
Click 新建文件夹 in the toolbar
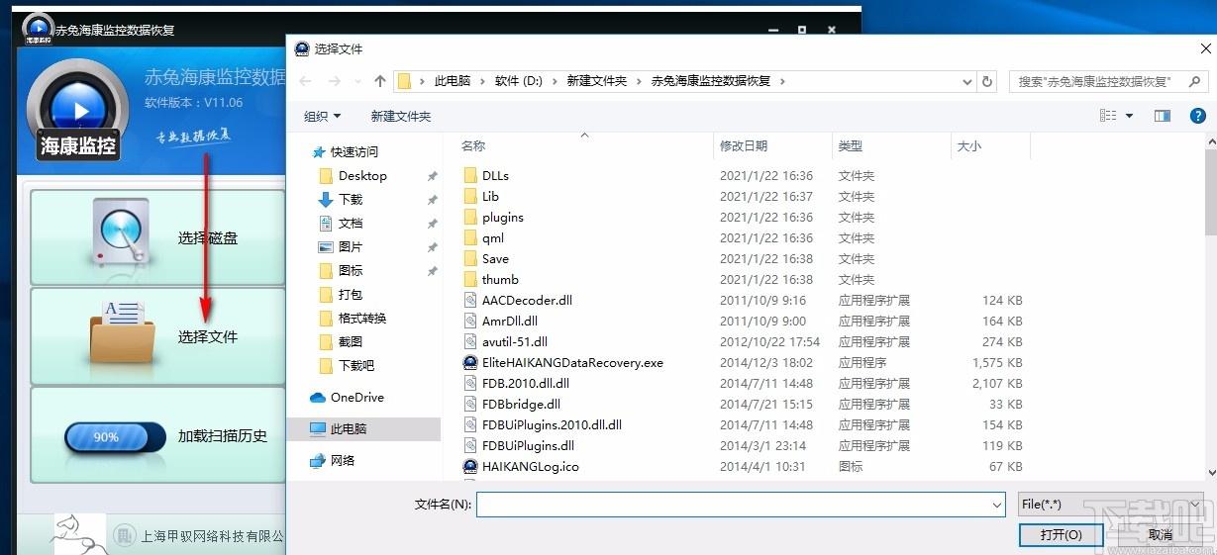pyautogui.click(x=400, y=116)
